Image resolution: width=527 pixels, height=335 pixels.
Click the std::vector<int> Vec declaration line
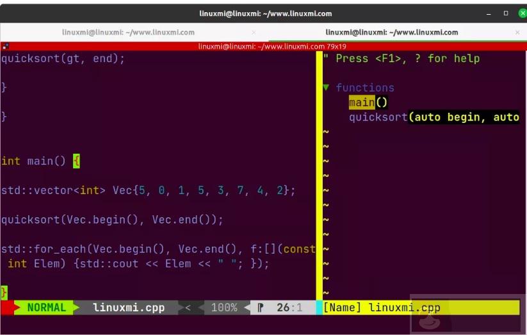click(148, 190)
